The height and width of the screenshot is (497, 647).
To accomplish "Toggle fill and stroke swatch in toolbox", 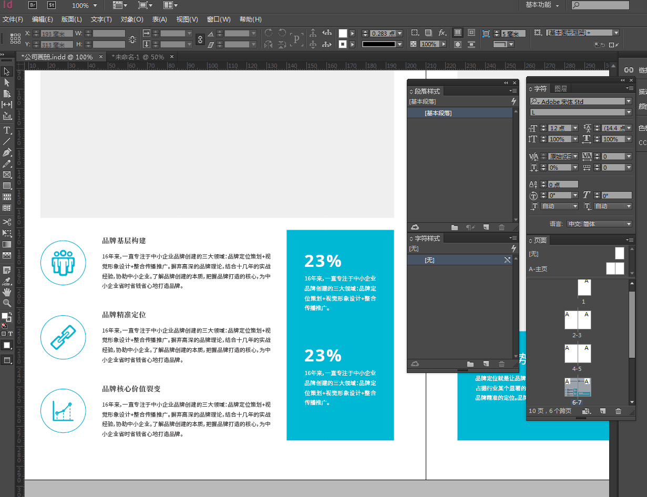I will tap(6, 317).
